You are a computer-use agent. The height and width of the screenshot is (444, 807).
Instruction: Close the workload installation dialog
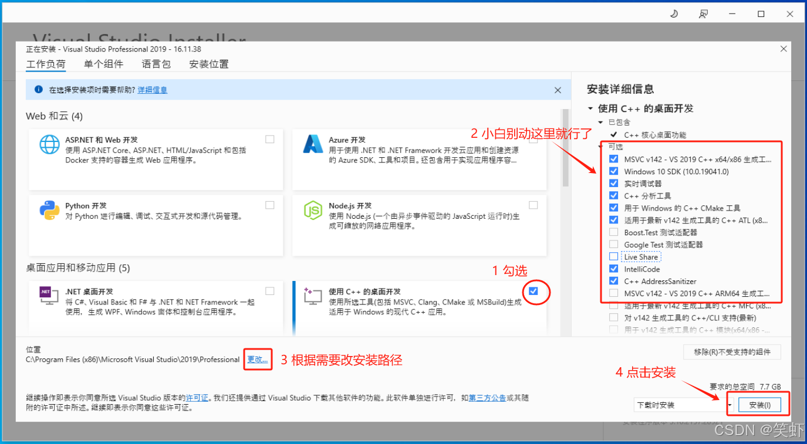coord(784,49)
